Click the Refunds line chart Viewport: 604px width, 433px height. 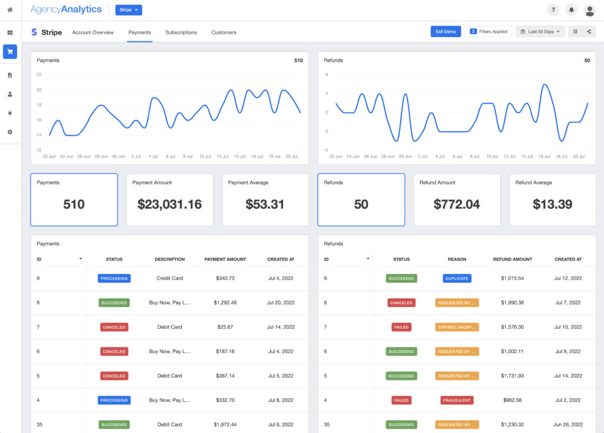click(457, 108)
